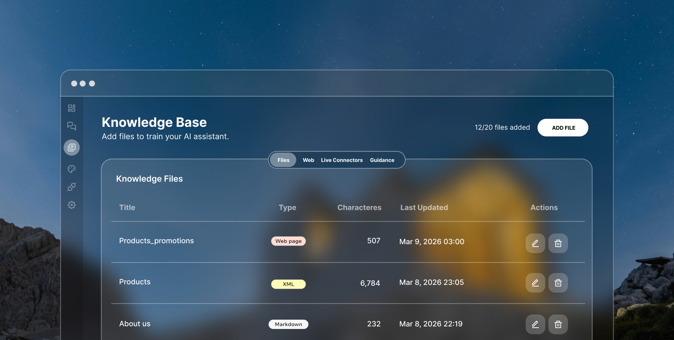Image resolution: width=674 pixels, height=340 pixels.
Task: Edit the Products XML file
Action: point(535,283)
